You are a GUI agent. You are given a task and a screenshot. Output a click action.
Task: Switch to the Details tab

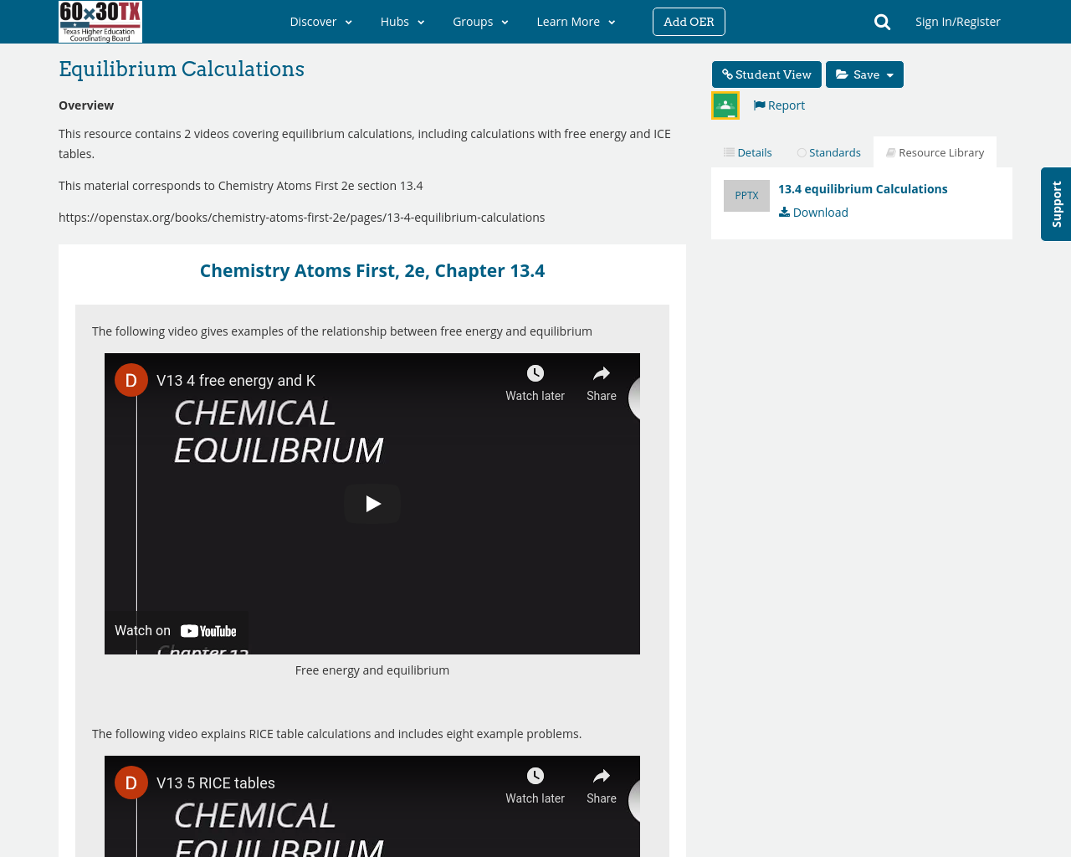click(x=748, y=152)
